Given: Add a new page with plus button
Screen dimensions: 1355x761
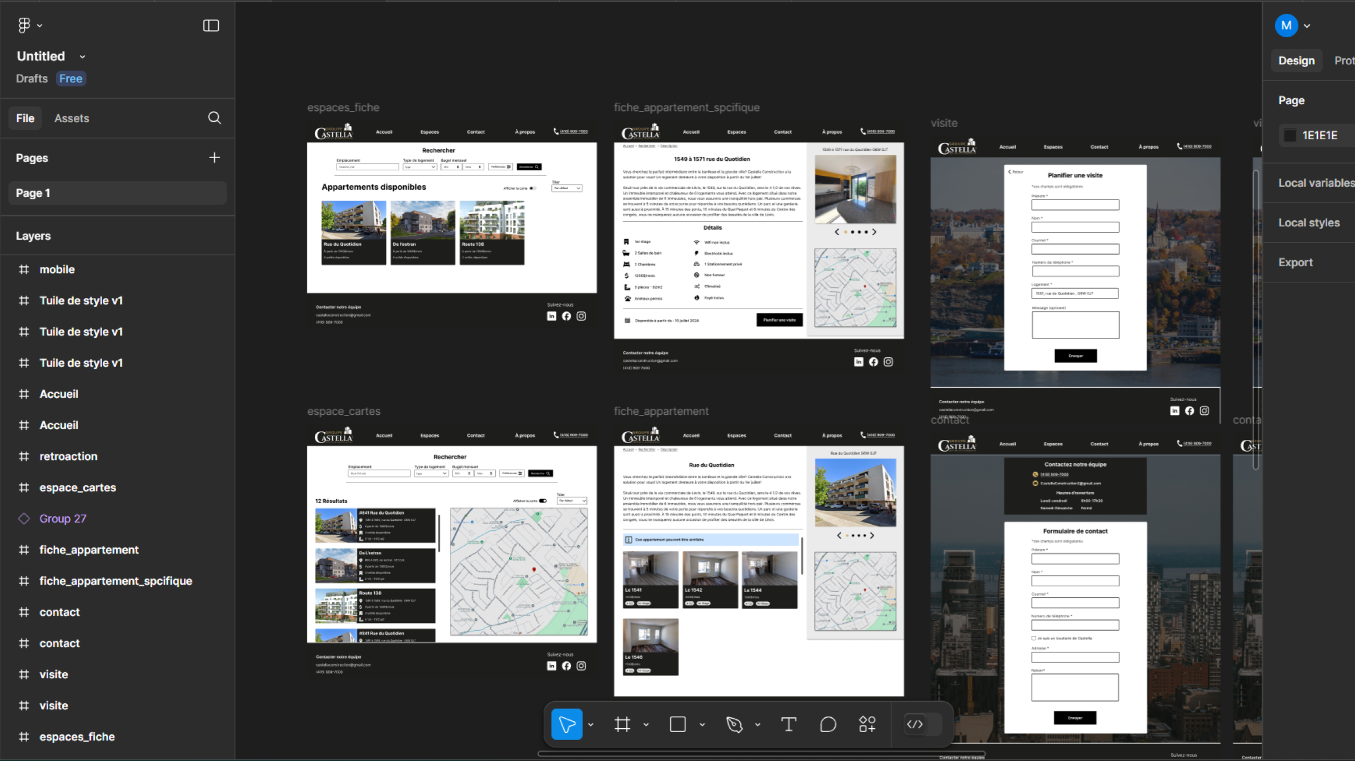Looking at the screenshot, I should 214,158.
